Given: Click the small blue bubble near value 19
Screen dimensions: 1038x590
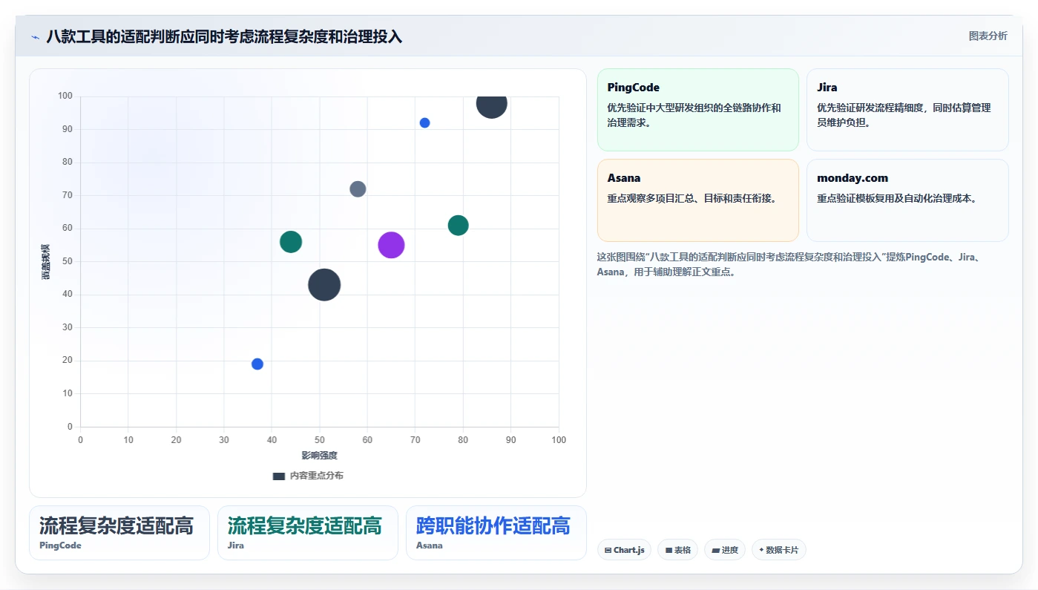Looking at the screenshot, I should coord(257,364).
